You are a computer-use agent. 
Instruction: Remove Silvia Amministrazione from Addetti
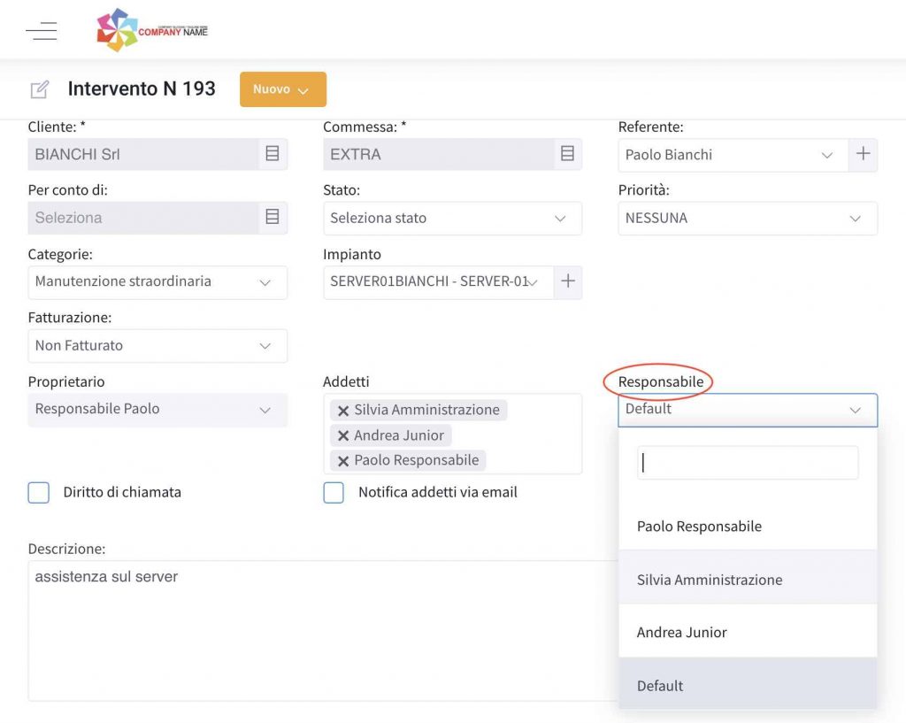click(x=342, y=411)
